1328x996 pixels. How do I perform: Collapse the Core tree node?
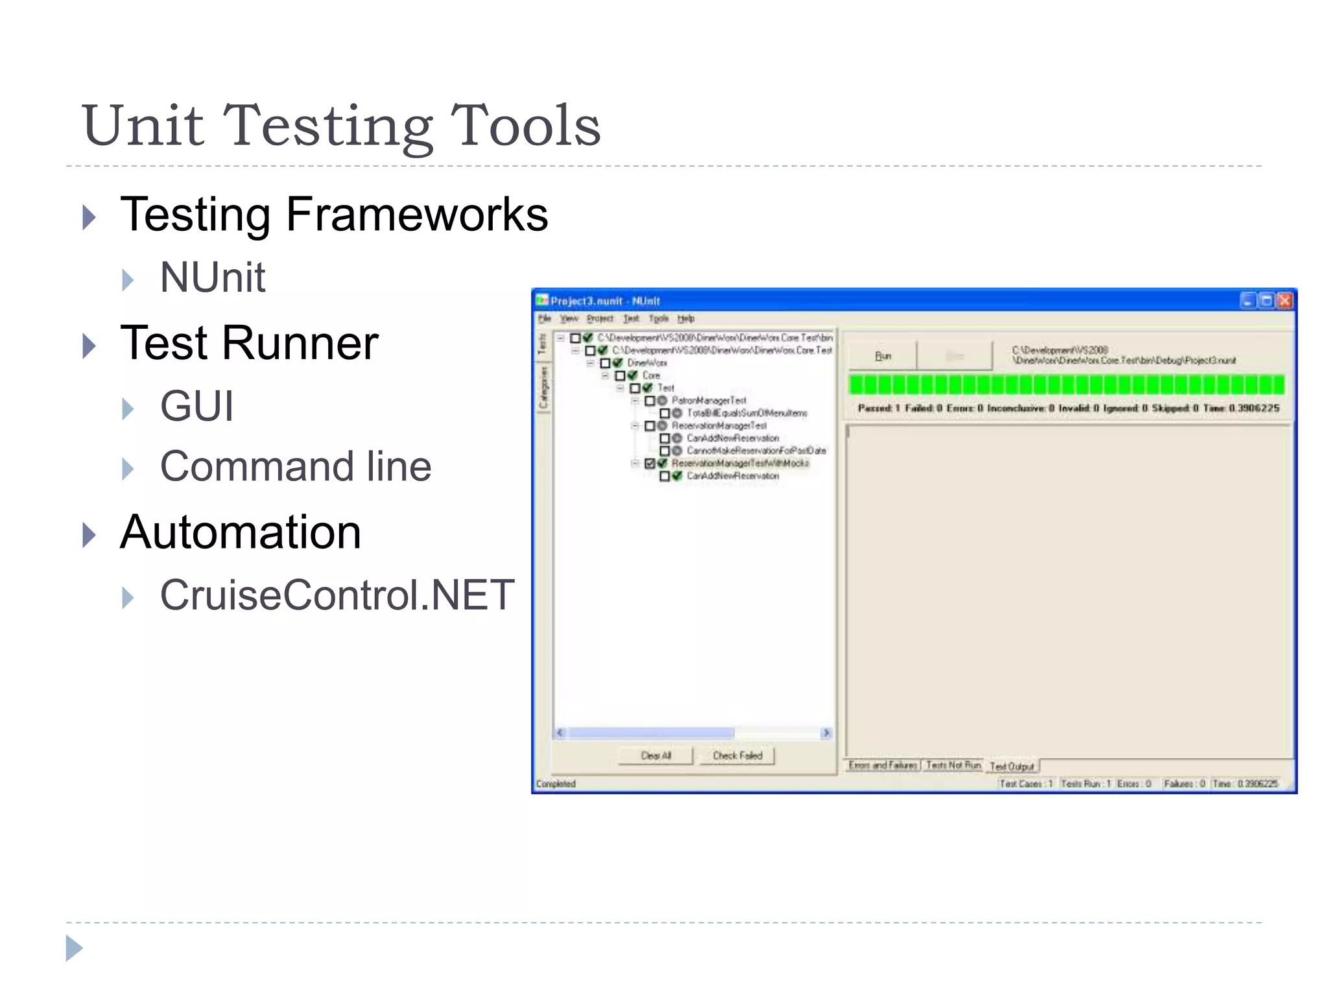coord(605,375)
